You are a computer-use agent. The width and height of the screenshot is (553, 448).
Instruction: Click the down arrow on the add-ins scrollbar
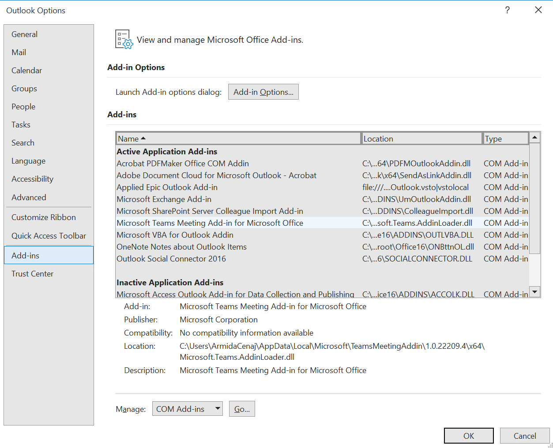(x=534, y=291)
